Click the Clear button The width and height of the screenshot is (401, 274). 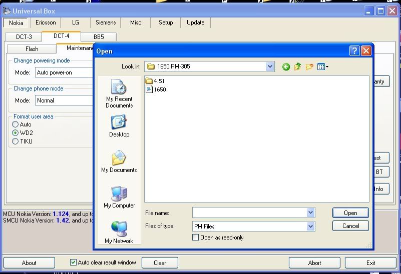point(160,263)
